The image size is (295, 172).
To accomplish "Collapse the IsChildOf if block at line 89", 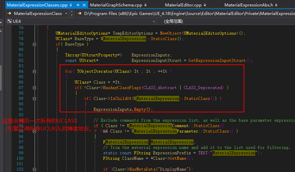I will coord(34,99).
